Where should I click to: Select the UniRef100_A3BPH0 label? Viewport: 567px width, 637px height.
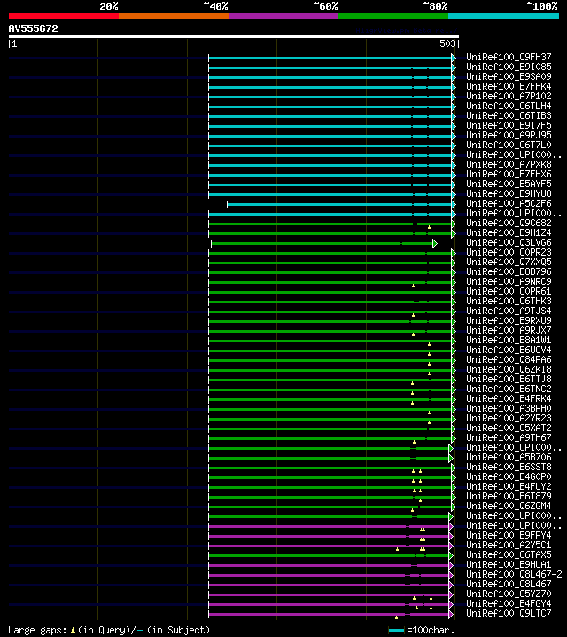(x=509, y=408)
